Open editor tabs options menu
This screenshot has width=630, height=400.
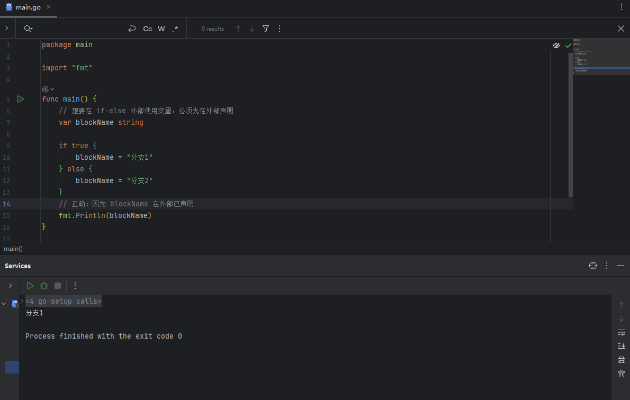(621, 7)
